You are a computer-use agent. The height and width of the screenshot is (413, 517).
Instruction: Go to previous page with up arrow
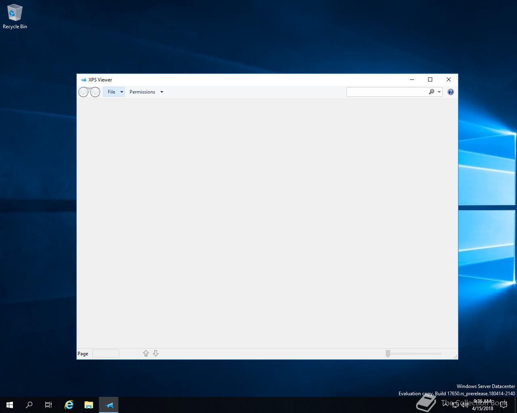click(x=146, y=353)
